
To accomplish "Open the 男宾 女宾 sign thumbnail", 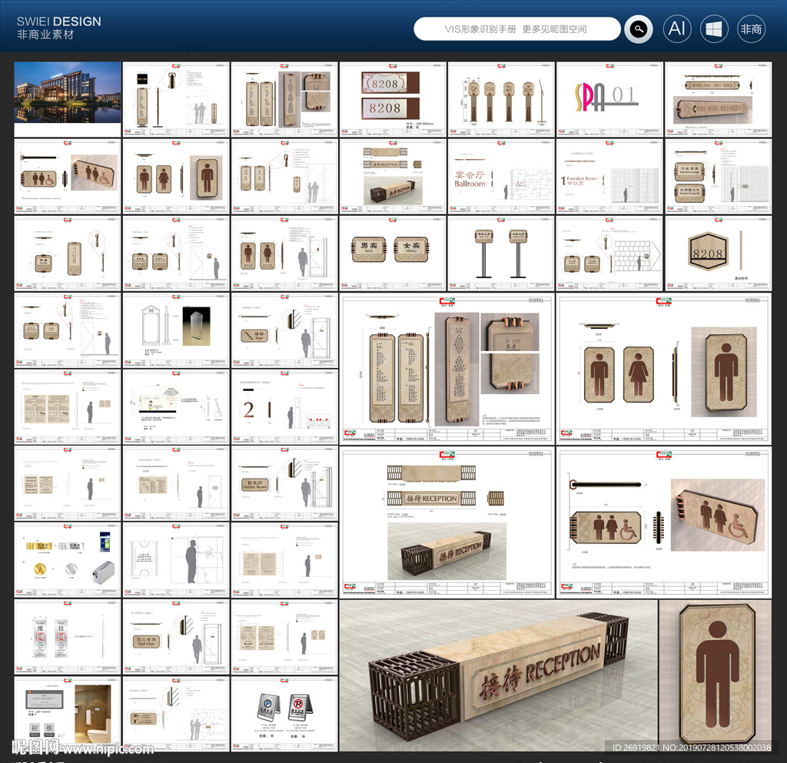I will (393, 254).
